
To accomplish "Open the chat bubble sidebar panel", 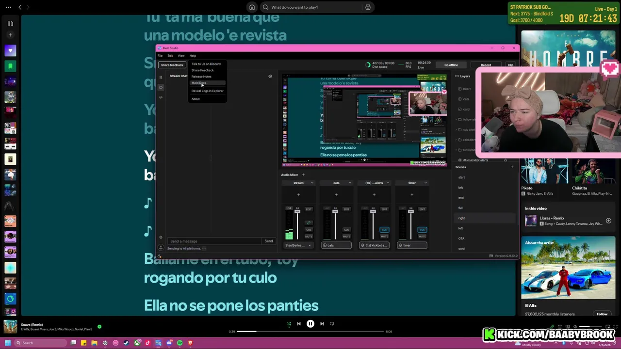I will pyautogui.click(x=161, y=87).
